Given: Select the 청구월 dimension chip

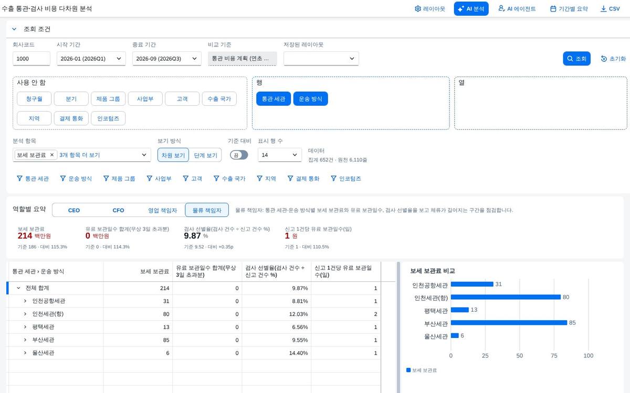Looking at the screenshot, I should 33,99.
